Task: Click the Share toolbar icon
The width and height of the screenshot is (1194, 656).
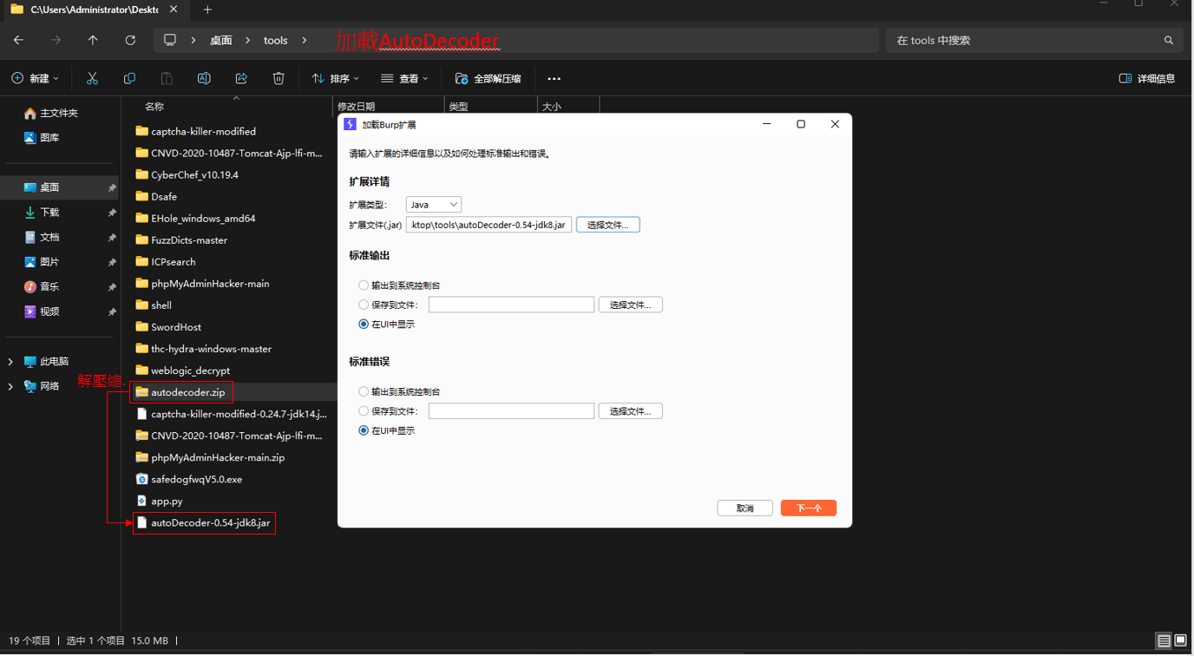Action: point(241,78)
